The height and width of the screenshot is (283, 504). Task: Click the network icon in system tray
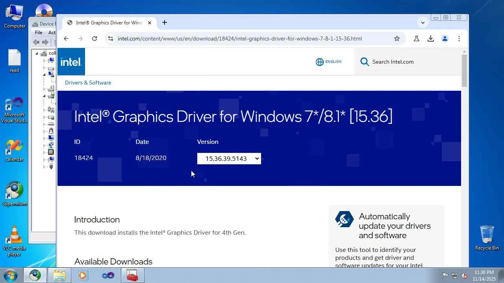click(455, 276)
